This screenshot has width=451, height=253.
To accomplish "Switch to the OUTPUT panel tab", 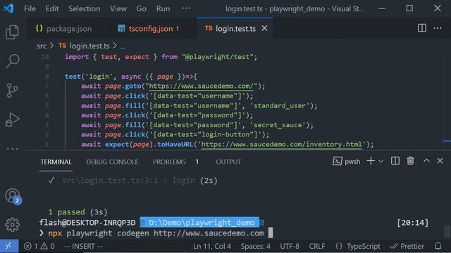I will point(228,162).
